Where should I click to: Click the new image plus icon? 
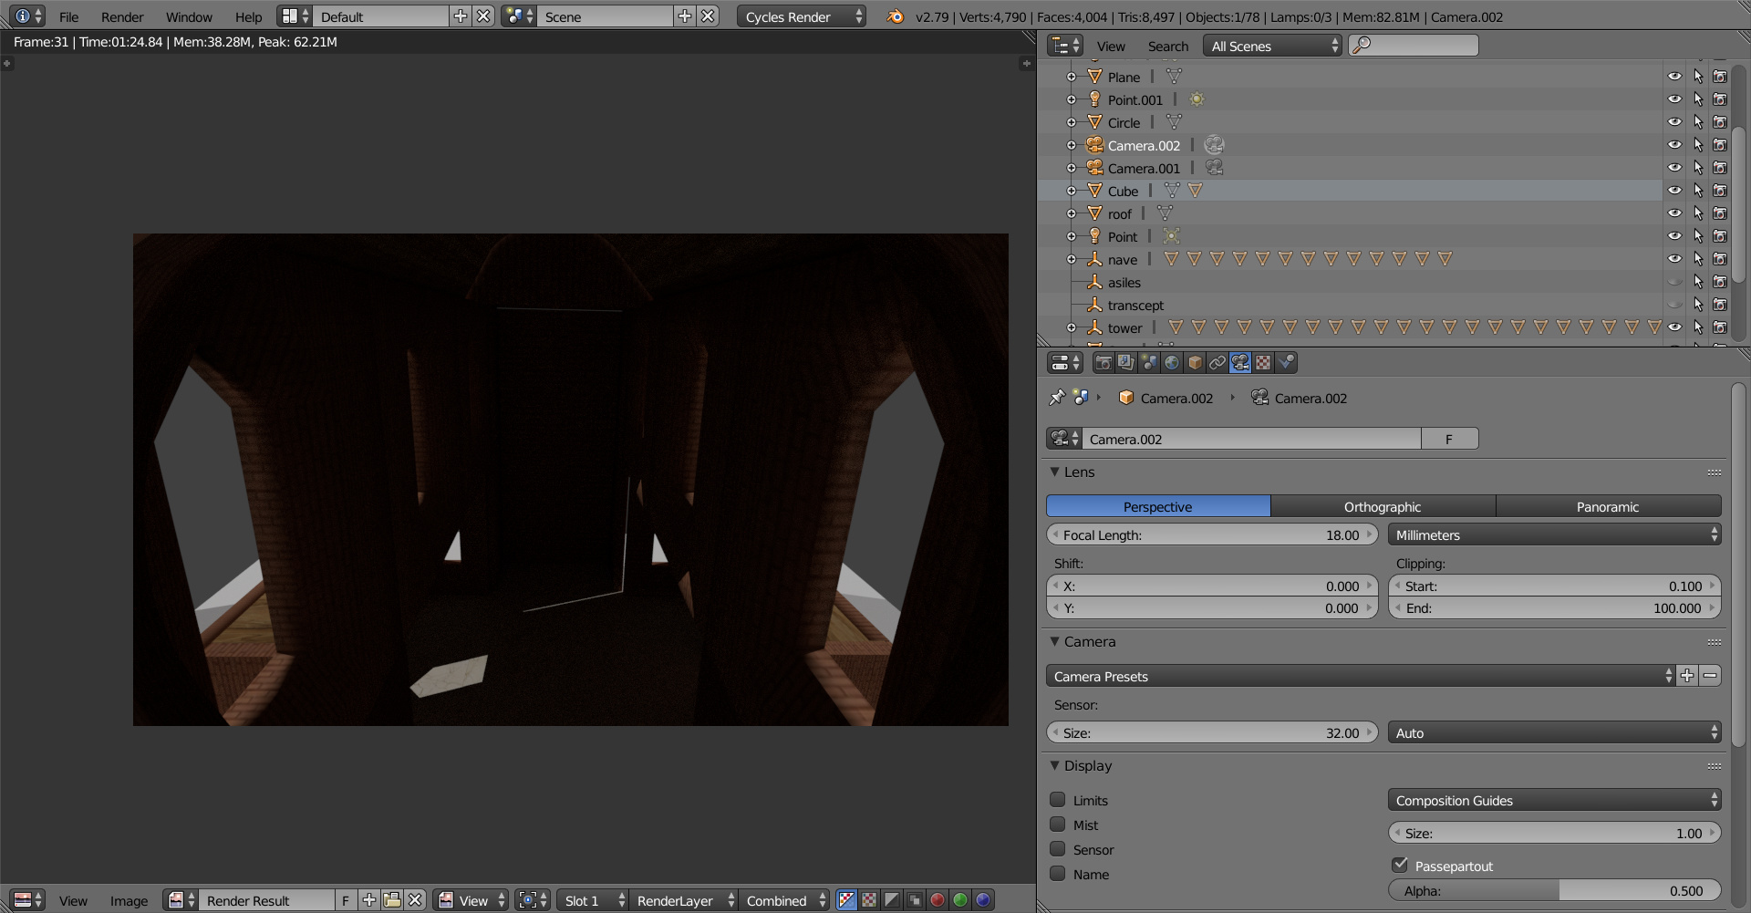(x=369, y=900)
